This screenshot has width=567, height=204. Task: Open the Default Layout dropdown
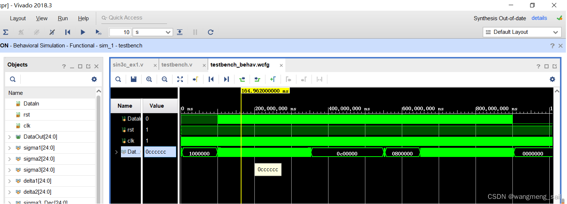click(522, 32)
